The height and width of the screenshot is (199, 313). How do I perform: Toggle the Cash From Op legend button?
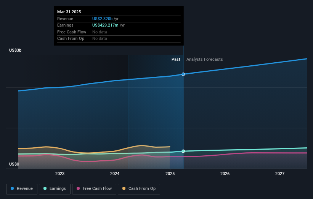[x=139, y=189]
